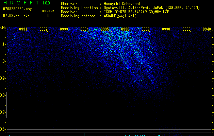Click time marker 0939

point(186,29)
